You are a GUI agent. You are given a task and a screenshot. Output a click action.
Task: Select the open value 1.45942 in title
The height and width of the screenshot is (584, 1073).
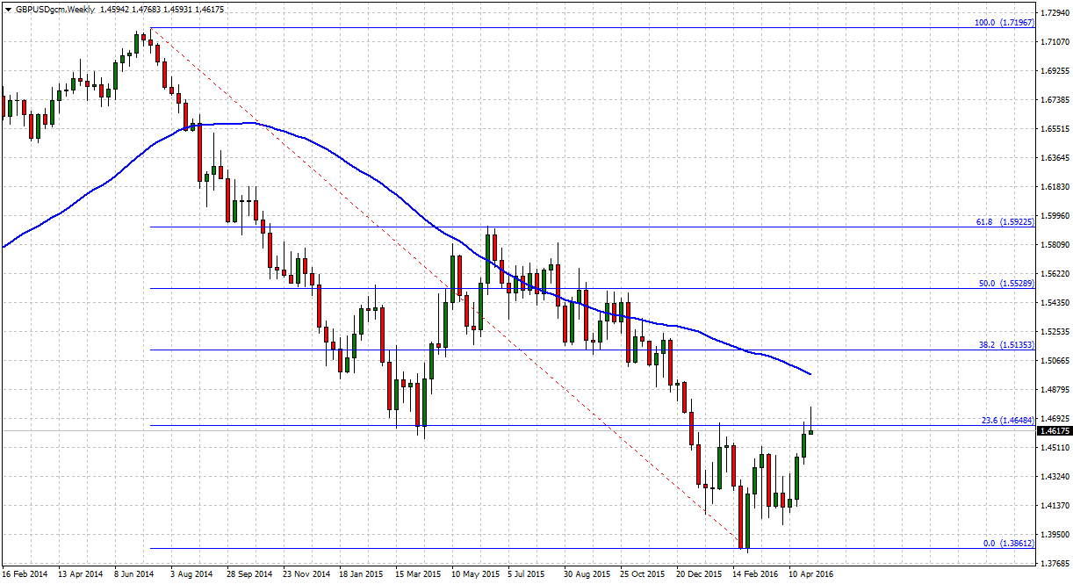(x=115, y=9)
